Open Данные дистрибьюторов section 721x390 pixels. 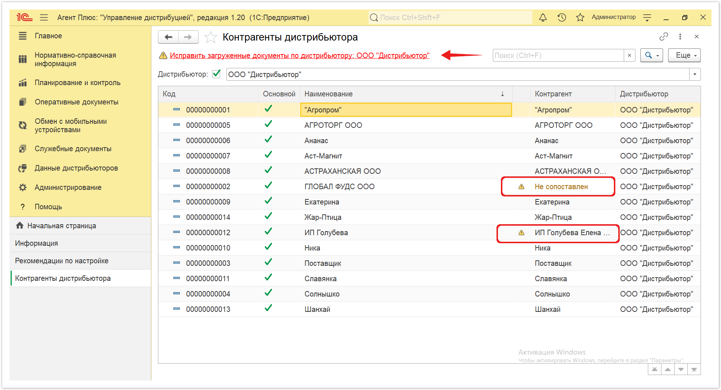(76, 168)
